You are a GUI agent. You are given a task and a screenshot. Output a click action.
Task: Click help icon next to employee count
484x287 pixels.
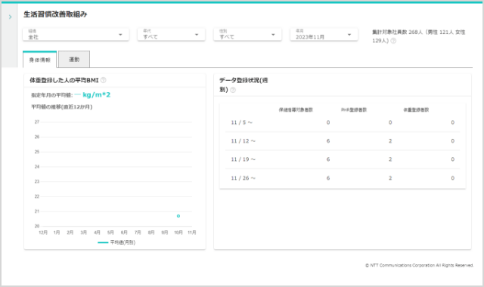pos(393,41)
